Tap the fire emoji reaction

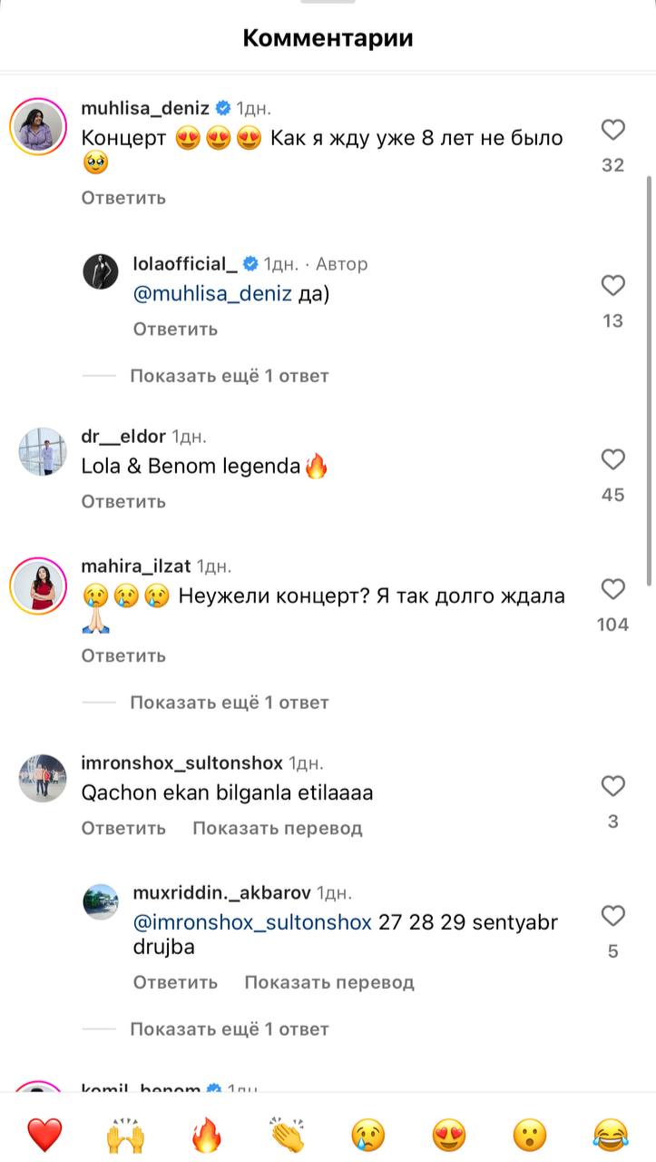click(x=207, y=1135)
